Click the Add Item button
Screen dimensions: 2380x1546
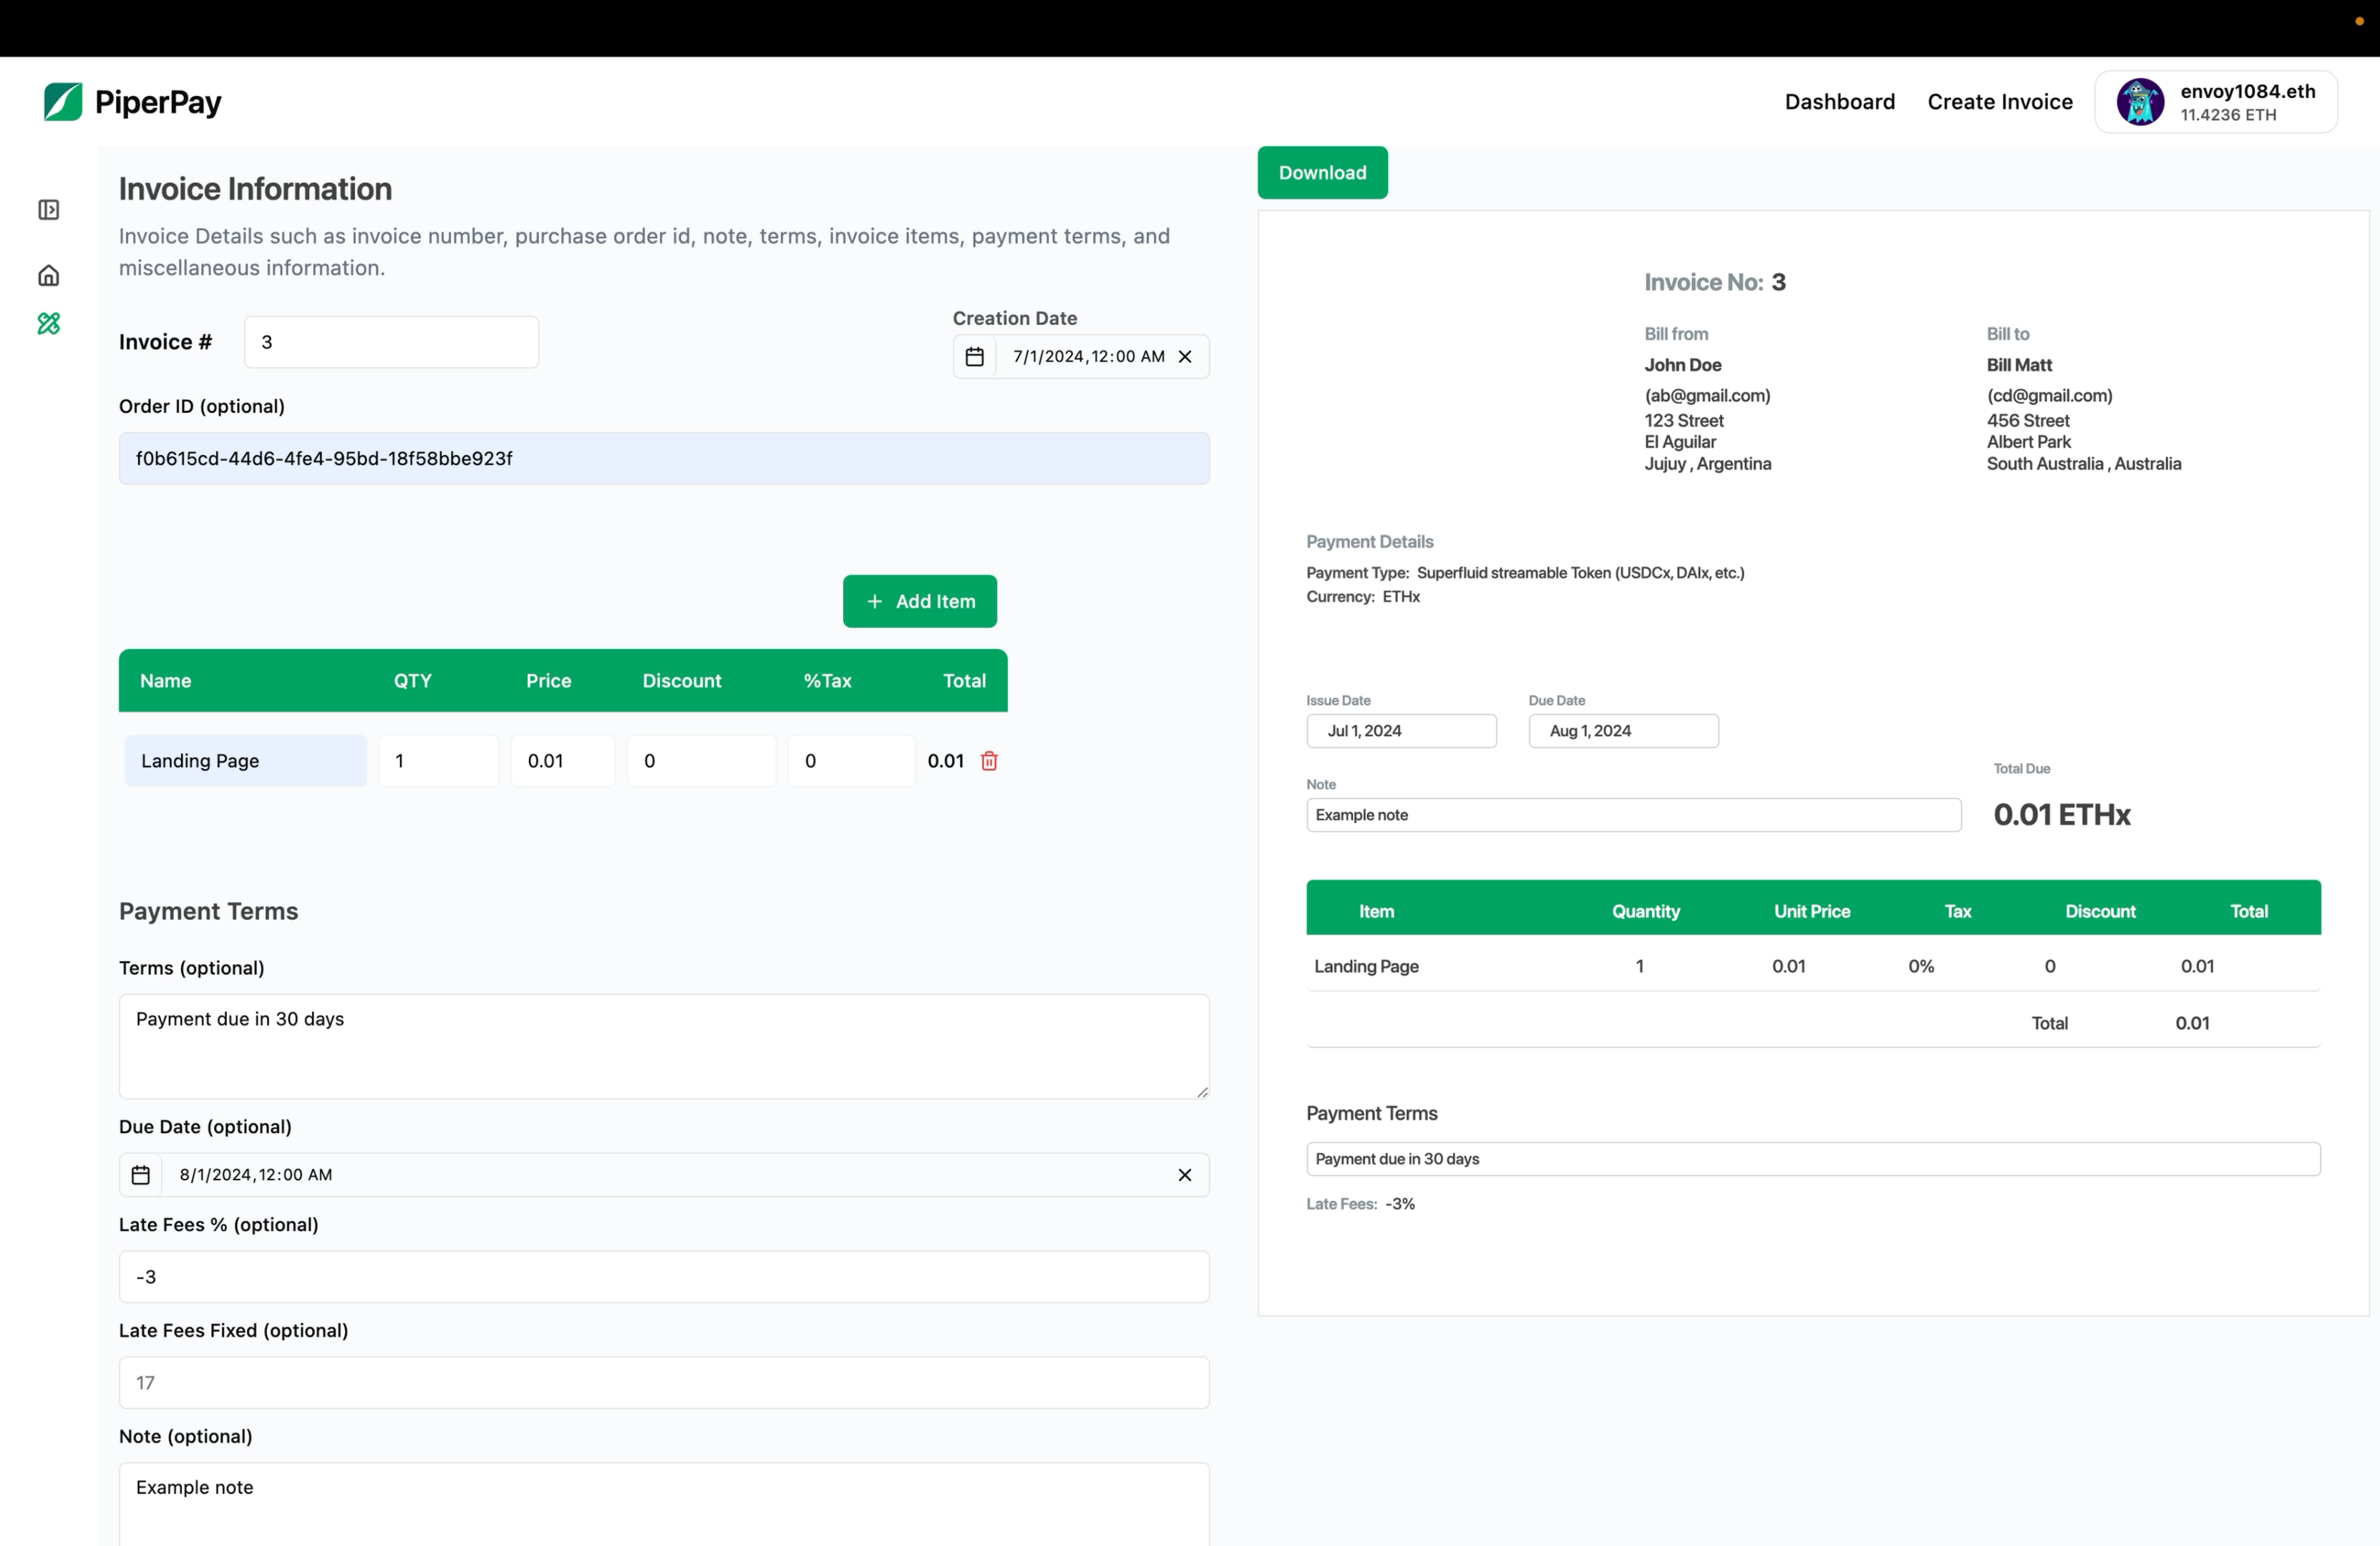(x=919, y=602)
